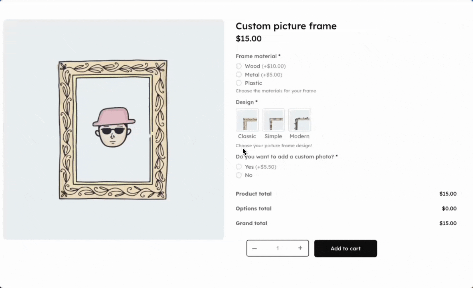473x288 pixels.
Task: Click the Wood option label text
Action: (x=253, y=66)
